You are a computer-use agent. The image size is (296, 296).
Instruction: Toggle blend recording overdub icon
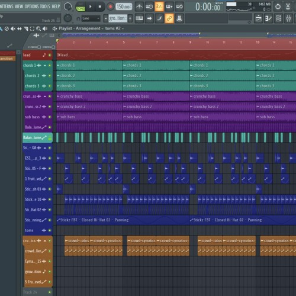[169, 7]
